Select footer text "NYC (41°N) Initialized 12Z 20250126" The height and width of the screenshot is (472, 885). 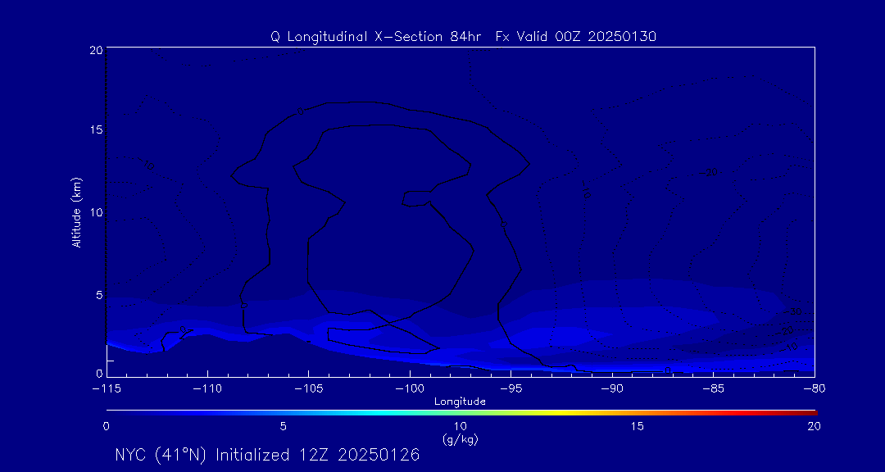[x=267, y=455]
